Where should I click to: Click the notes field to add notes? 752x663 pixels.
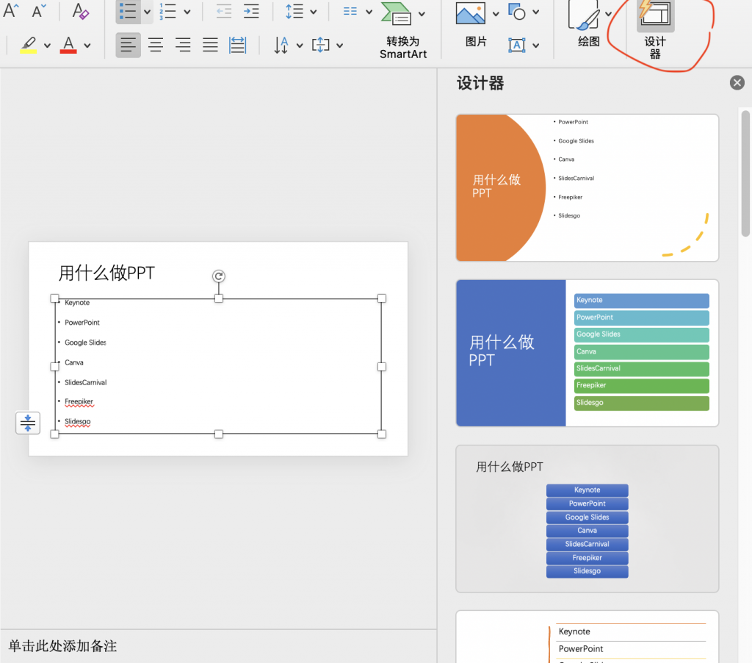(220, 646)
